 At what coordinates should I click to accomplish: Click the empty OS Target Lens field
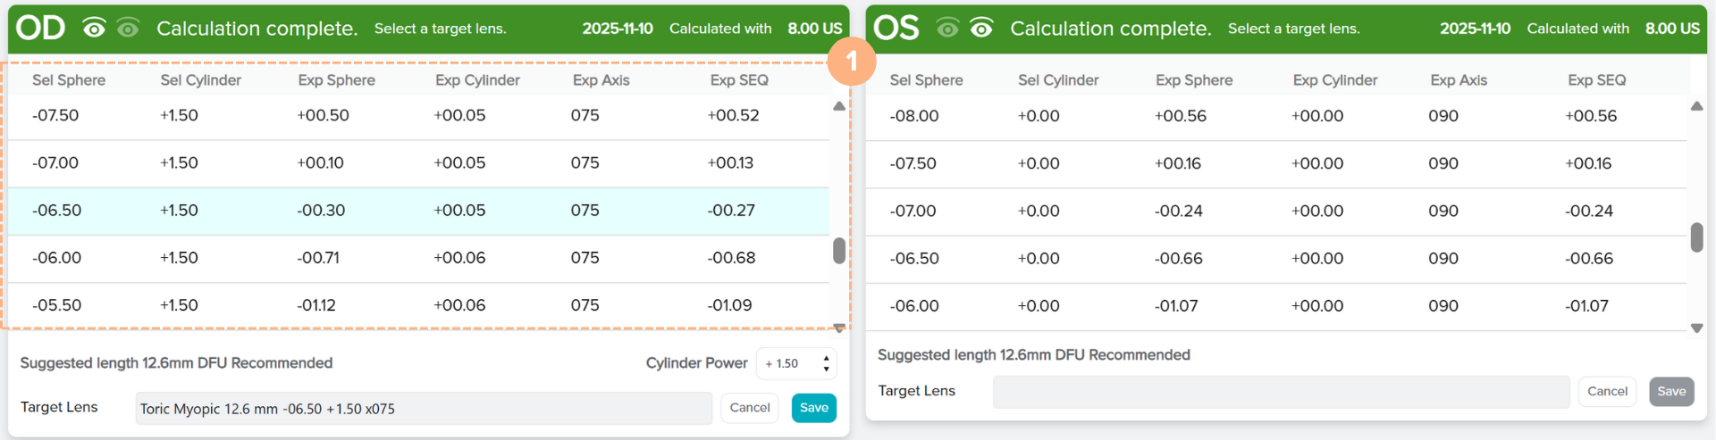coord(1280,391)
